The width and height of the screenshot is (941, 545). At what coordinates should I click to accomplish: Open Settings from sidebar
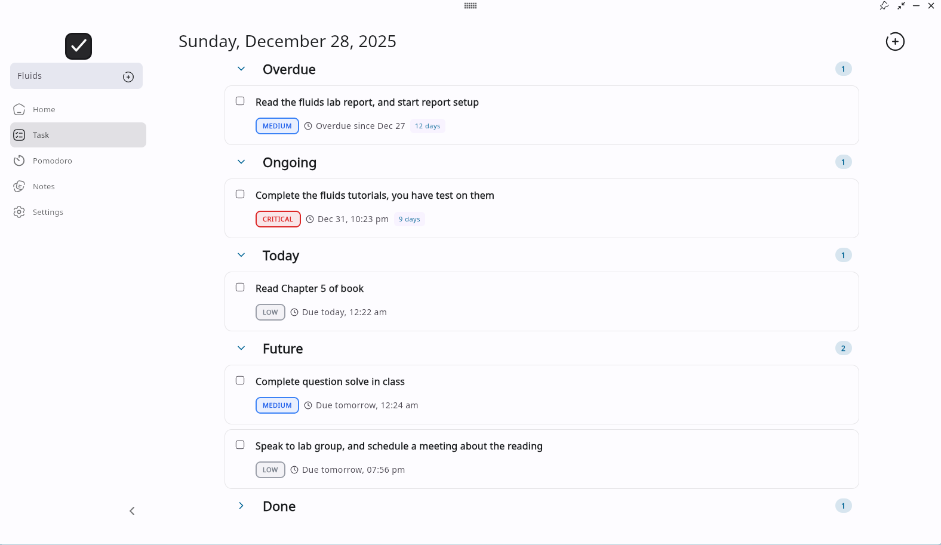pos(78,212)
